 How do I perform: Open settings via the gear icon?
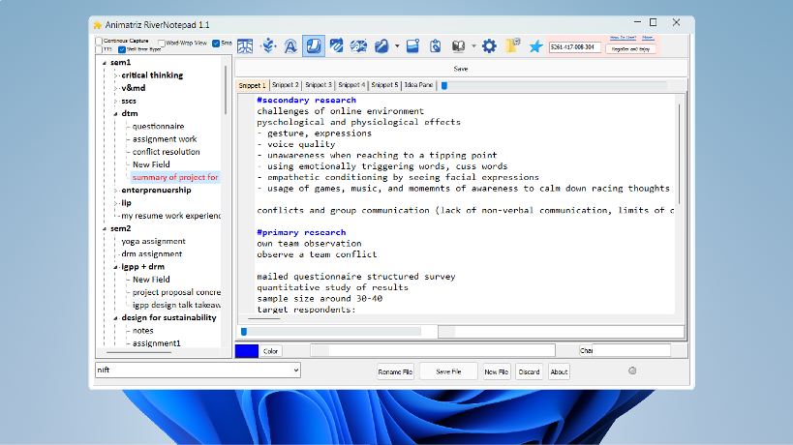489,46
